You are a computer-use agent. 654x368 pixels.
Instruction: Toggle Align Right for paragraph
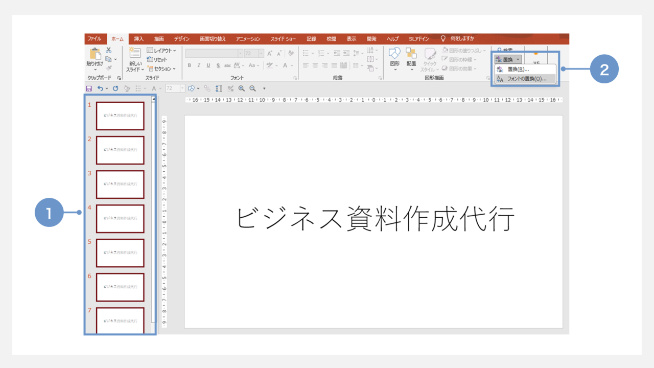[x=325, y=65]
